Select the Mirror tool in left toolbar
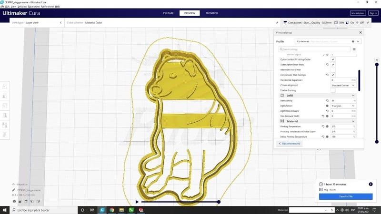This screenshot has height=214, width=381. tap(5, 116)
